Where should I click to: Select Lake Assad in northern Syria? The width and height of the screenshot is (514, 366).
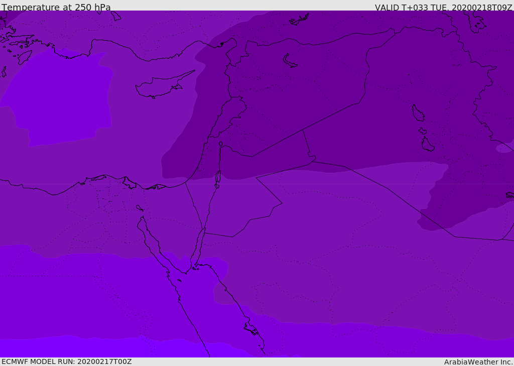click(x=290, y=61)
